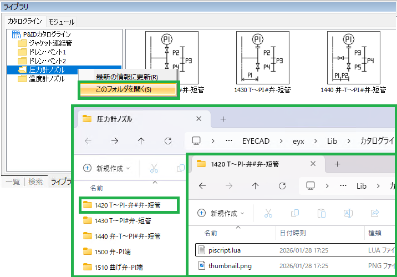Click the copy icon in 1420 folder window
The width and height of the screenshot is (397, 277).
pyautogui.click(x=294, y=213)
